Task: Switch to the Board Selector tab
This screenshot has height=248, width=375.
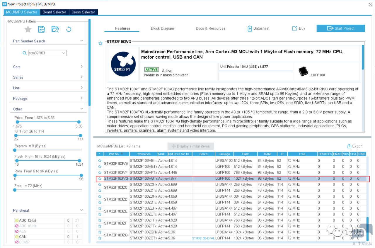Action: [x=54, y=12]
